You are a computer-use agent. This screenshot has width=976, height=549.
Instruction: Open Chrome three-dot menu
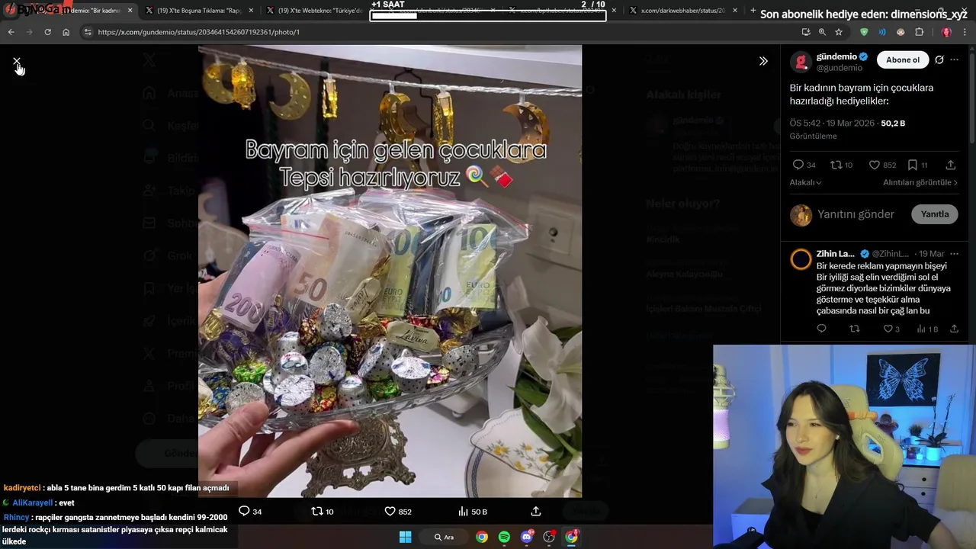pos(965,32)
